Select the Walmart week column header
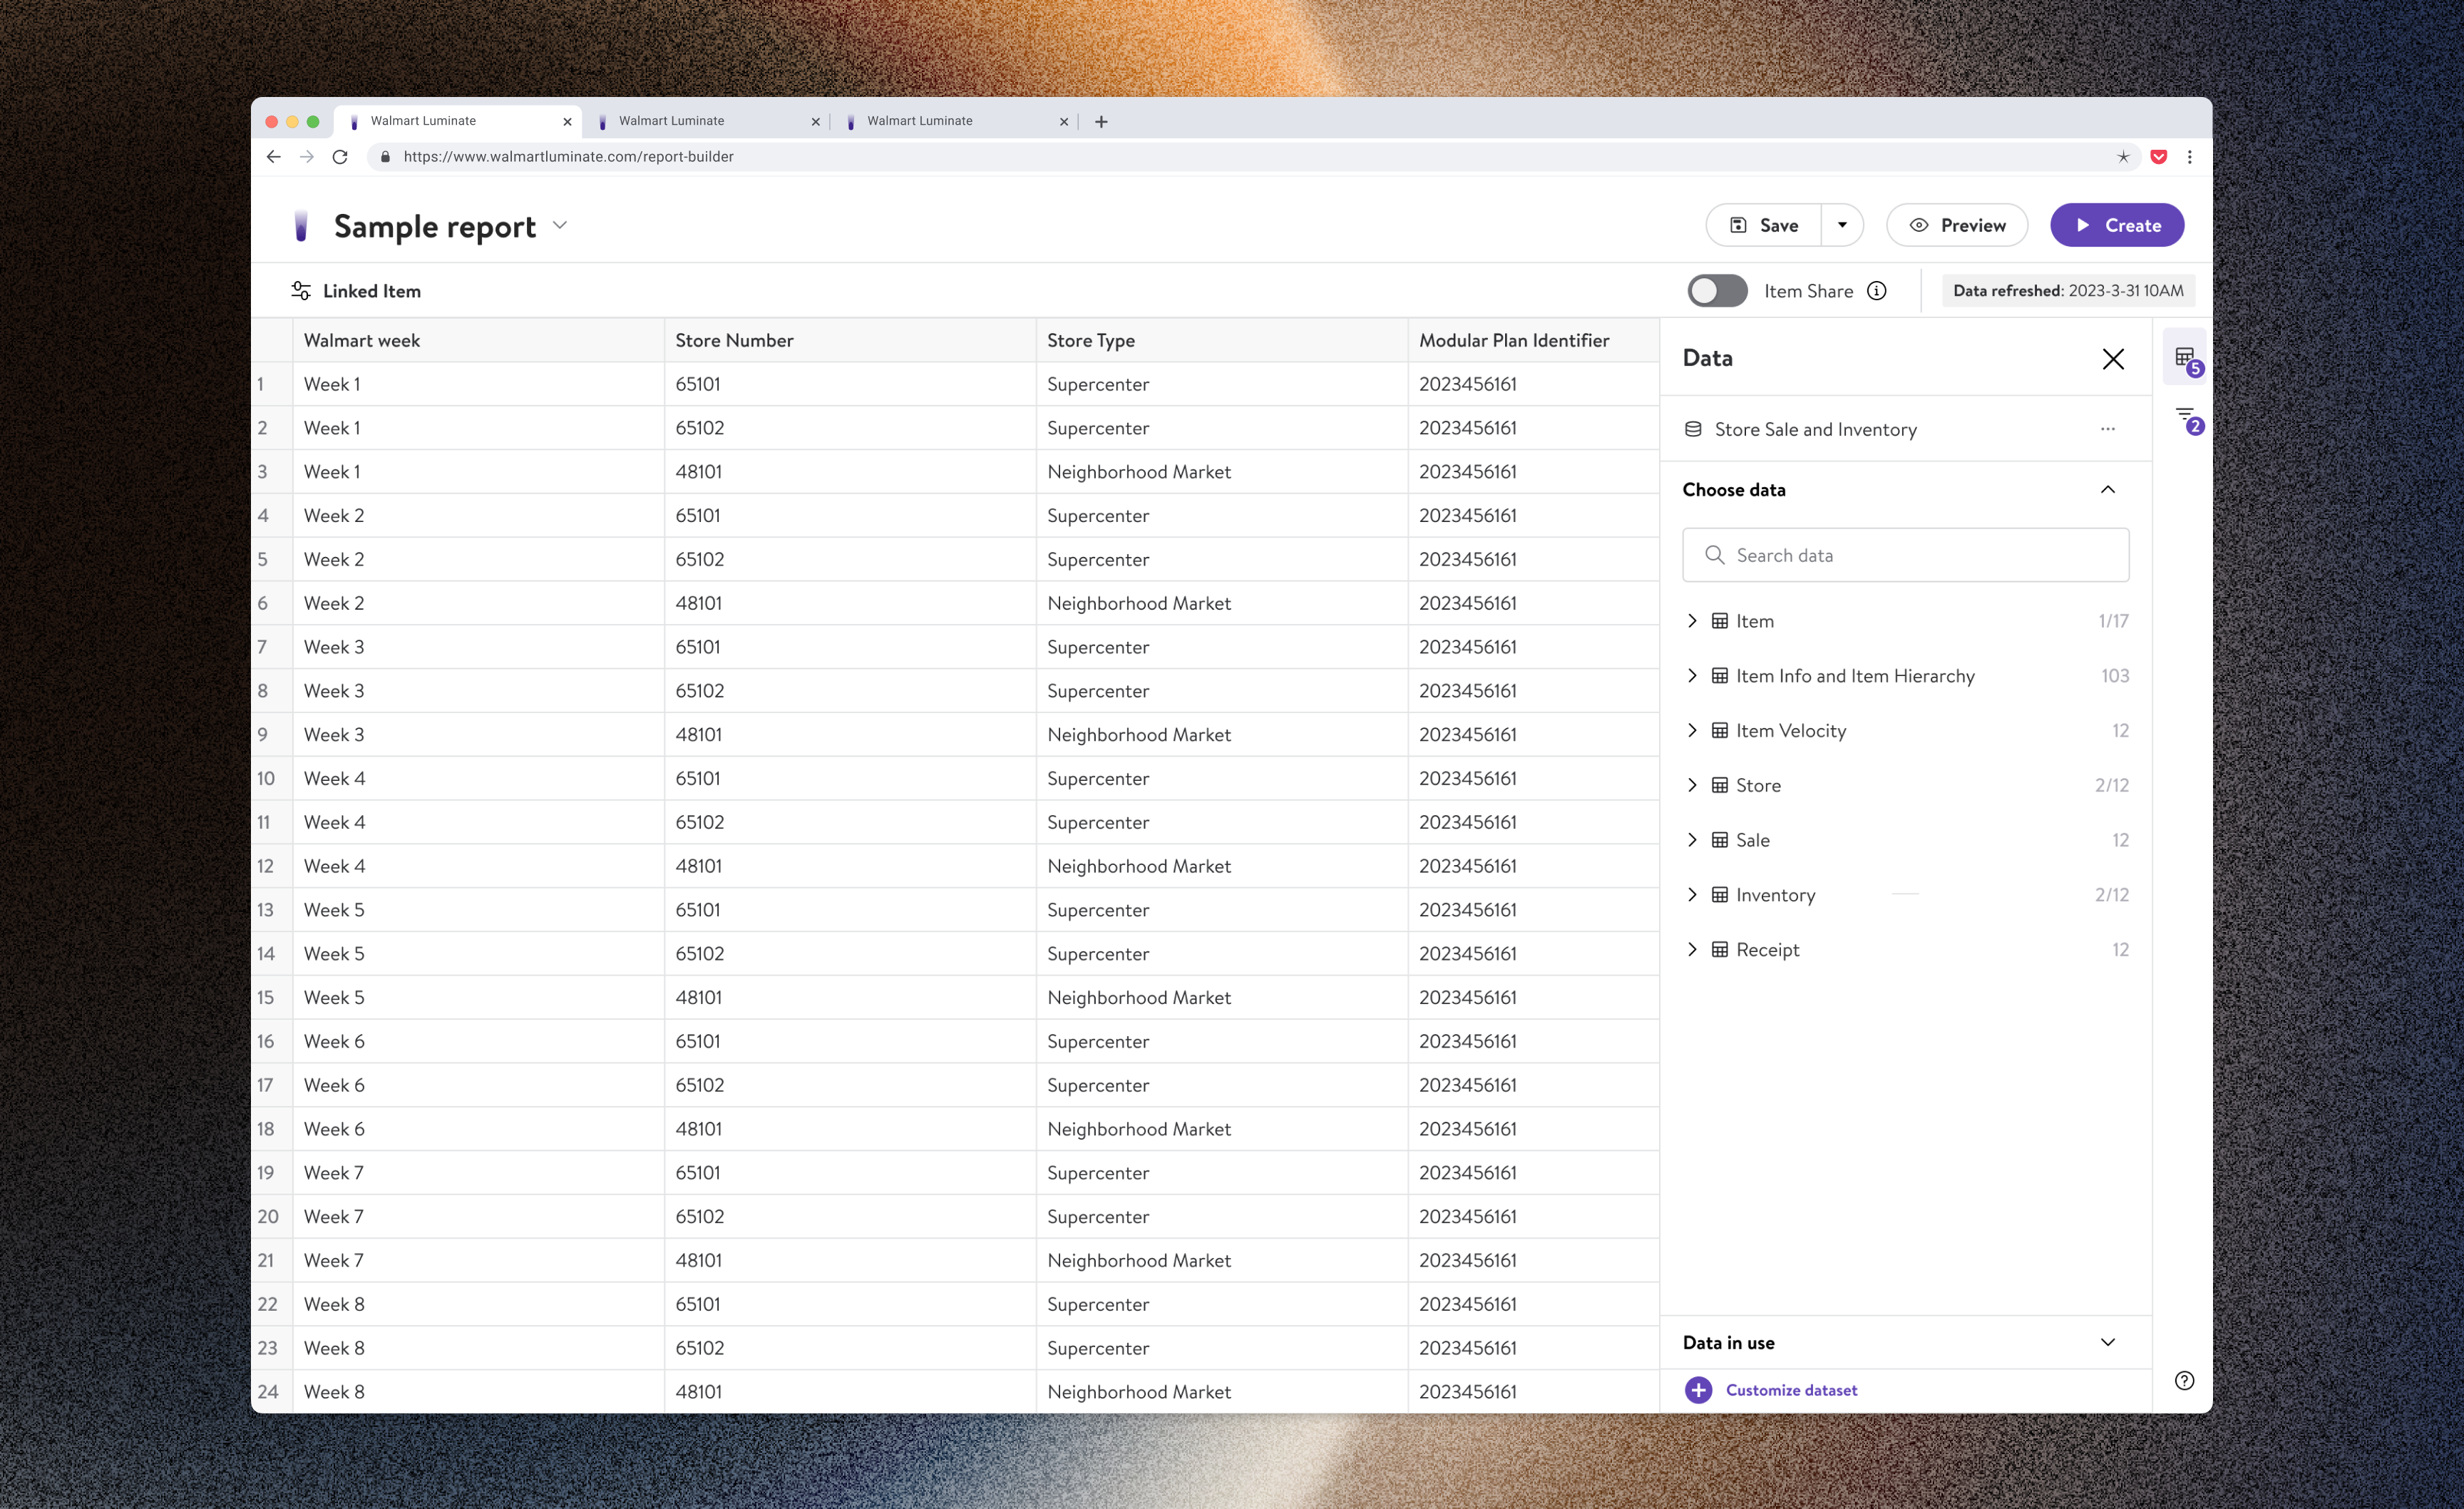Image resolution: width=2464 pixels, height=1509 pixels. pos(478,340)
